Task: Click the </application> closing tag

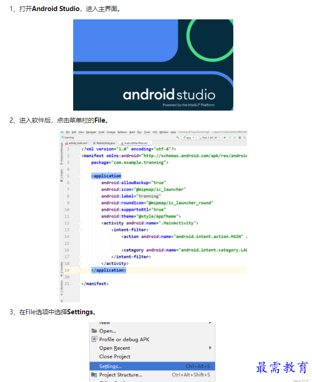Action: coord(109,270)
